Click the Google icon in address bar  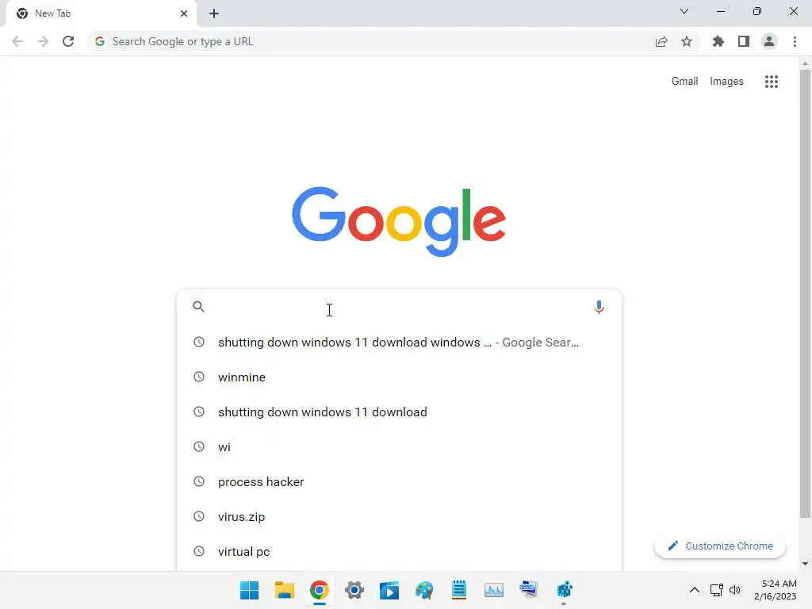100,41
